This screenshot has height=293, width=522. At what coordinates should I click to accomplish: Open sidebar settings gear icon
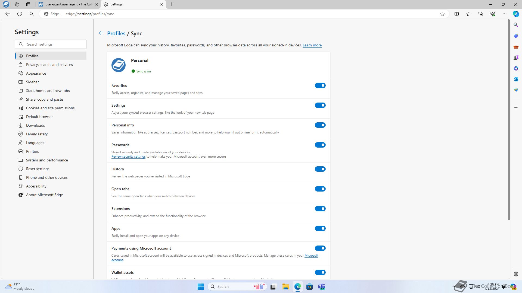tap(516, 274)
